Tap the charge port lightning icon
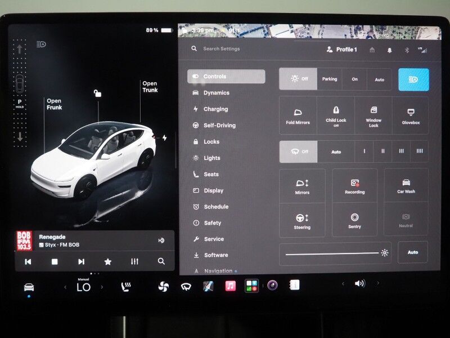This screenshot has width=450, height=338. [x=164, y=137]
